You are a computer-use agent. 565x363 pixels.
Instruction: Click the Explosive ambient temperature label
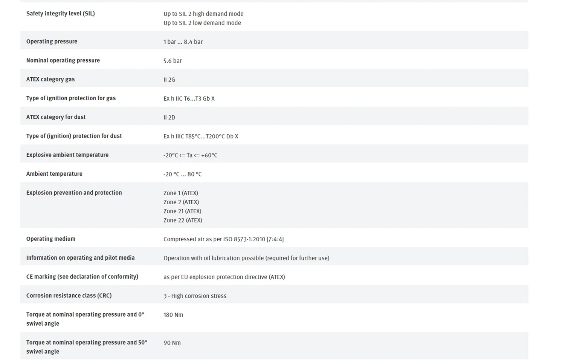click(67, 155)
